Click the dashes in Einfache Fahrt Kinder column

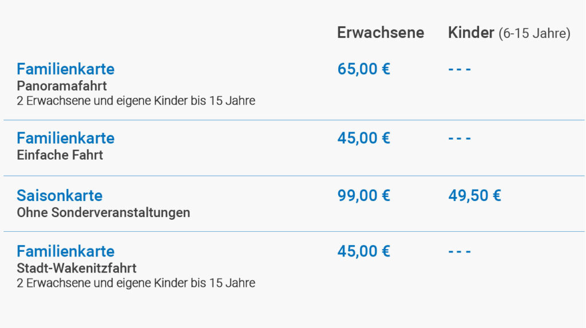(x=460, y=139)
